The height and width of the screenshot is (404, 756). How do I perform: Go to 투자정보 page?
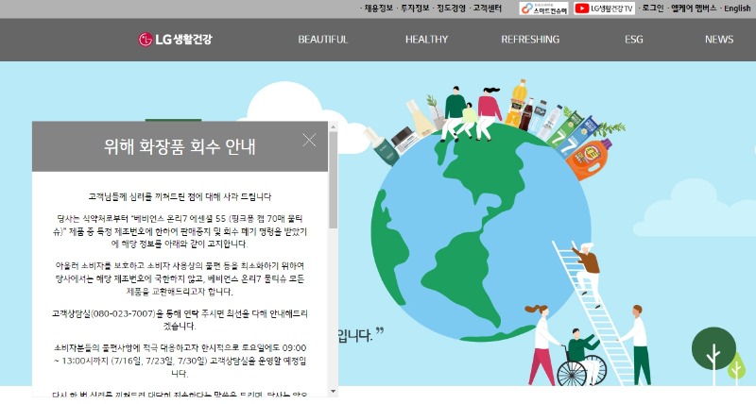[415, 8]
